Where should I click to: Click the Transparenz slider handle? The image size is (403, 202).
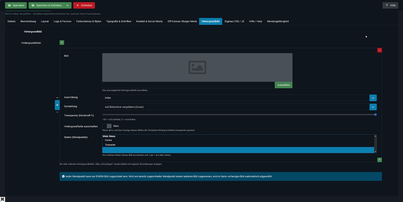(375, 115)
